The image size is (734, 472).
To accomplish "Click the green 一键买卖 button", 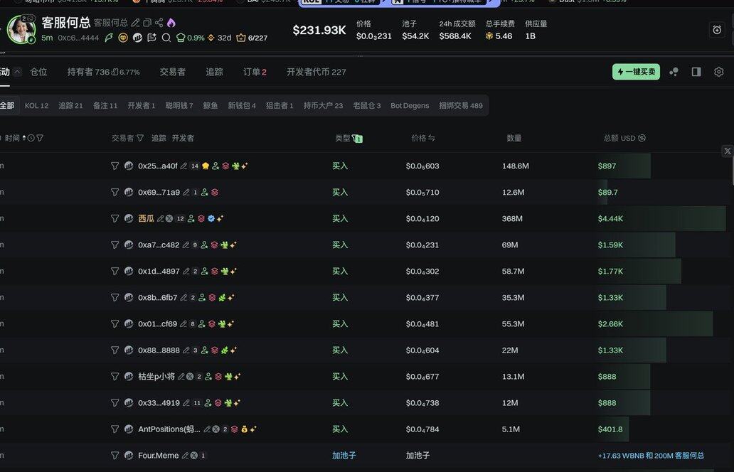I will point(635,72).
